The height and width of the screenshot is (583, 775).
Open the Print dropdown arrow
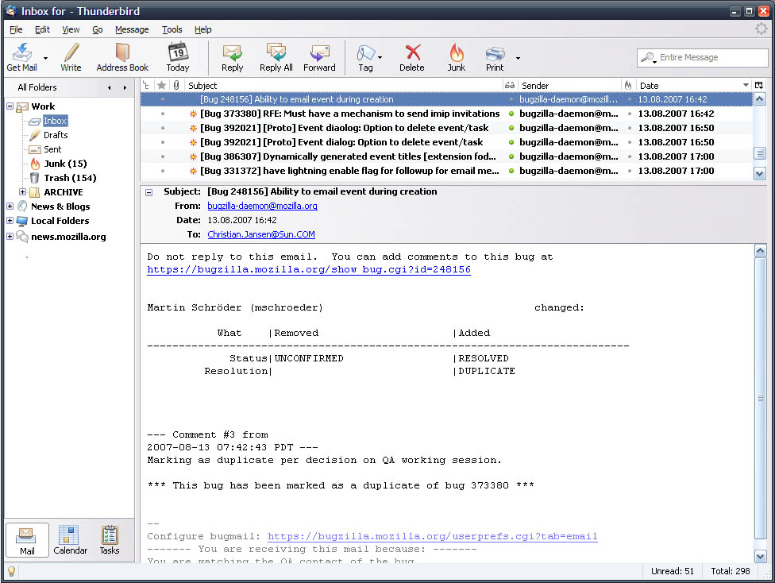518,58
